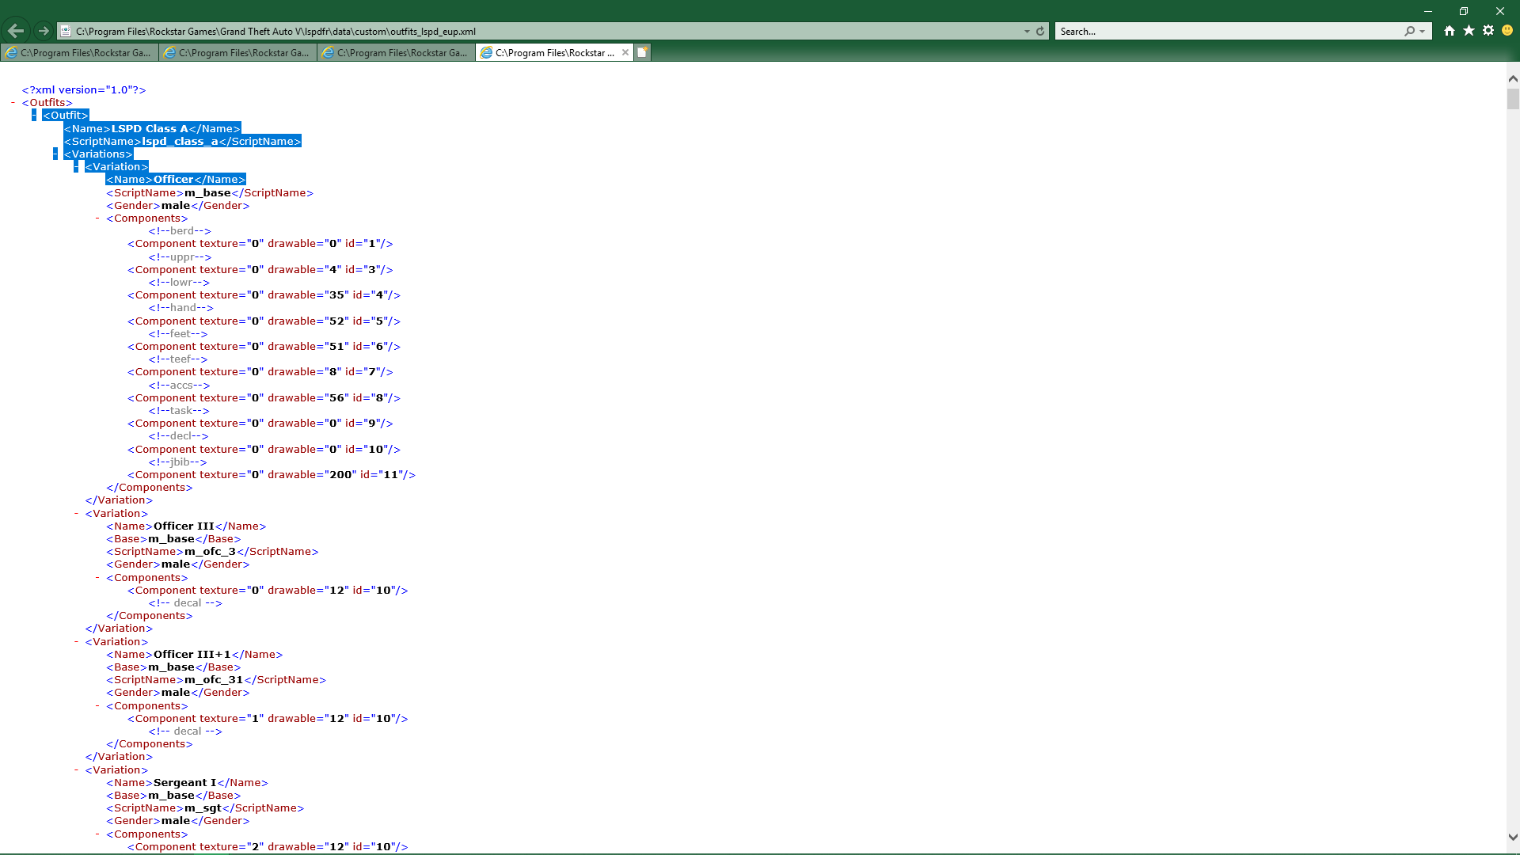The height and width of the screenshot is (855, 1520).
Task: Click the Search input field
Action: (x=1227, y=32)
